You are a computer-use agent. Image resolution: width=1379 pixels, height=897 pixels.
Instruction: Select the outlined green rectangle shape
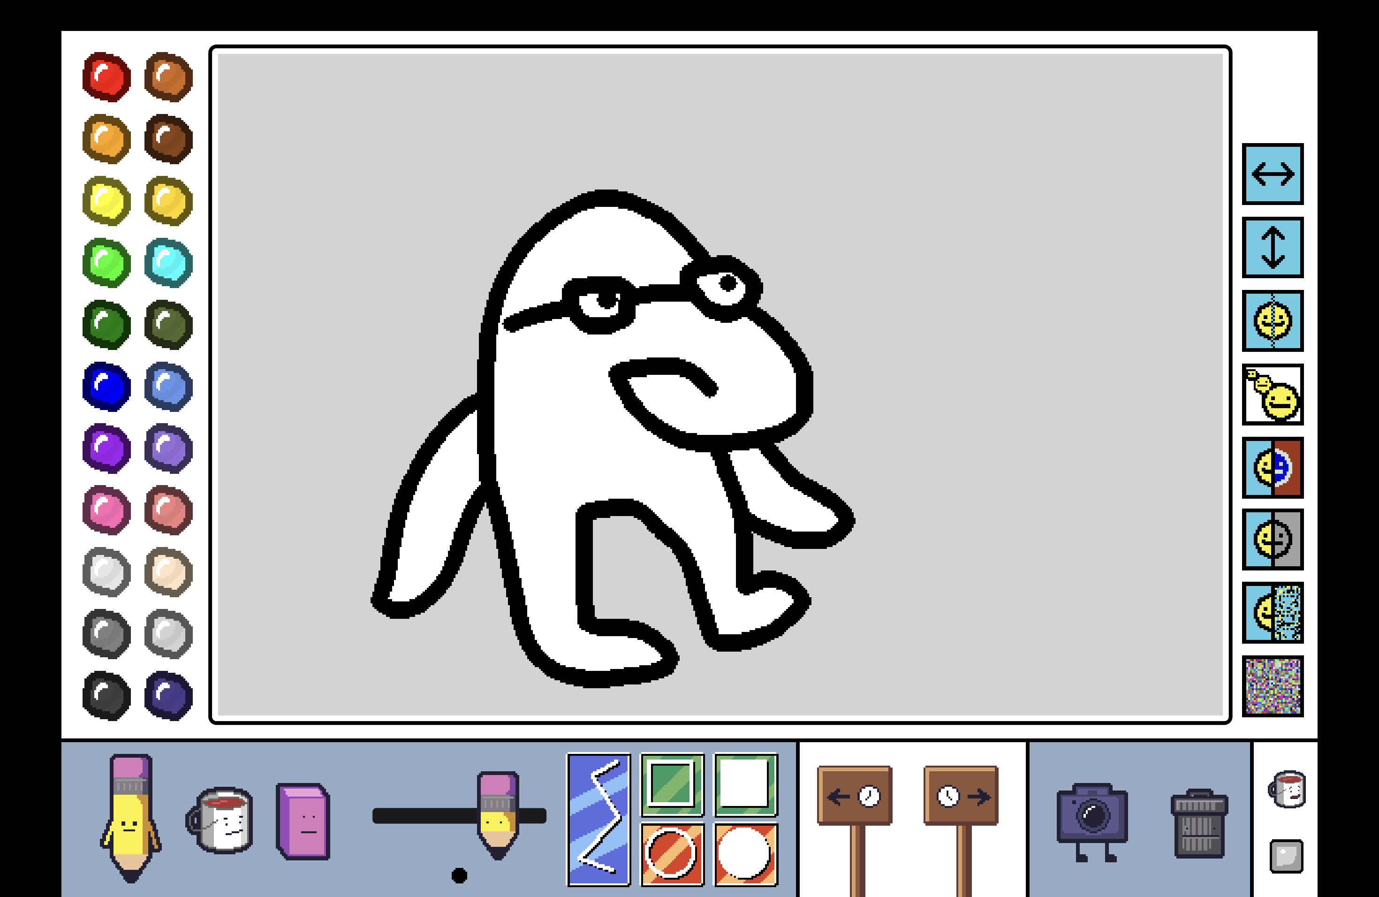[x=672, y=784]
